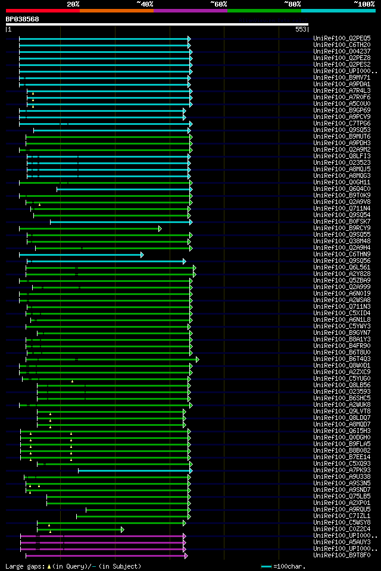Click the UniRef100_B7EE14 label
Viewport: 381px width, 571px height.
point(342,458)
